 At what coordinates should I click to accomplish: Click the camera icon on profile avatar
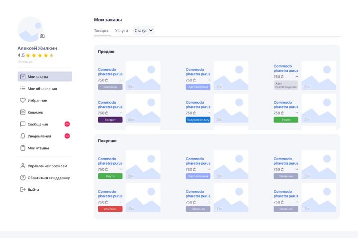click(42, 36)
